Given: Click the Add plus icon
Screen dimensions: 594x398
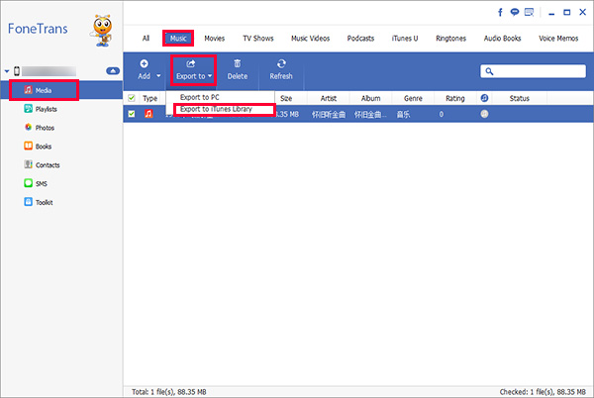Looking at the screenshot, I should click(x=144, y=63).
